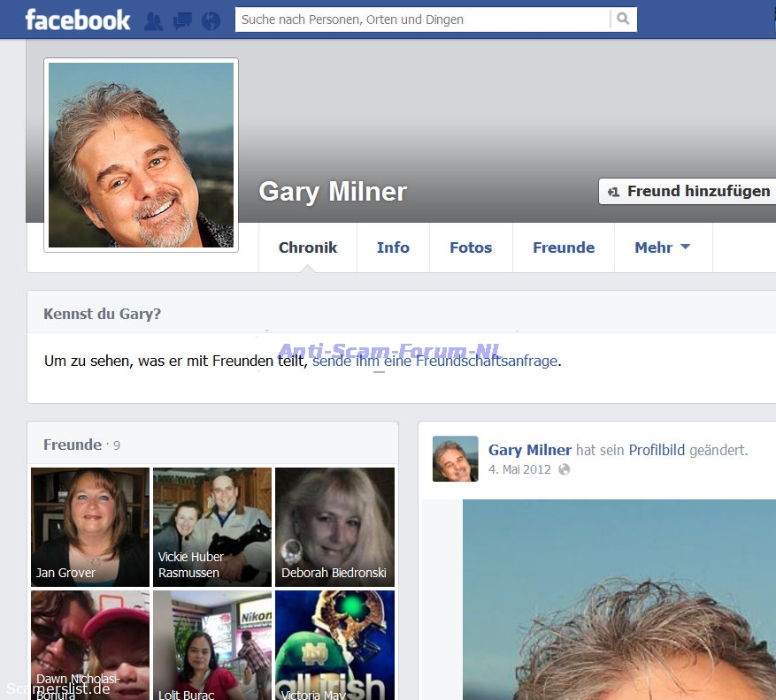Open the Freunde section heading link
The width and height of the screenshot is (776, 700).
pyautogui.click(x=72, y=445)
